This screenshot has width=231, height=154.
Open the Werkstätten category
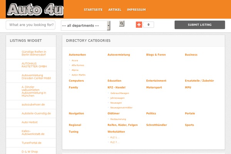point(116,132)
